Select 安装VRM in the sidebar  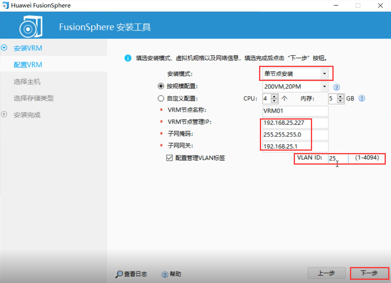(28, 48)
